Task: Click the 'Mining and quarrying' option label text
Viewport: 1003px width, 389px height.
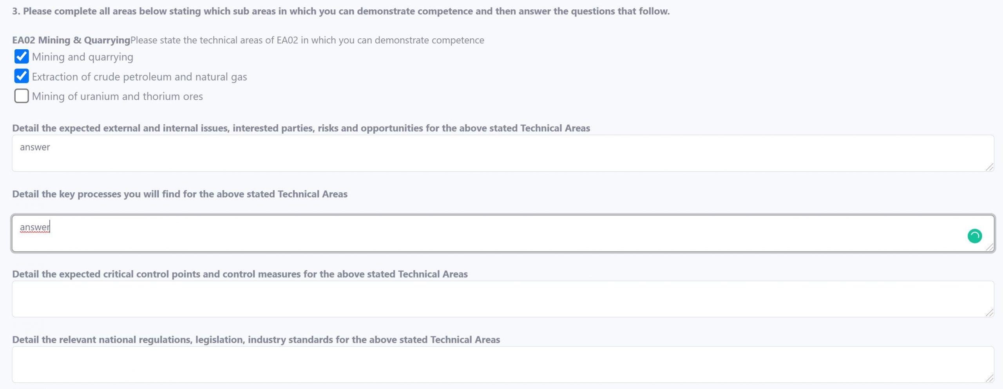Action: [x=83, y=57]
